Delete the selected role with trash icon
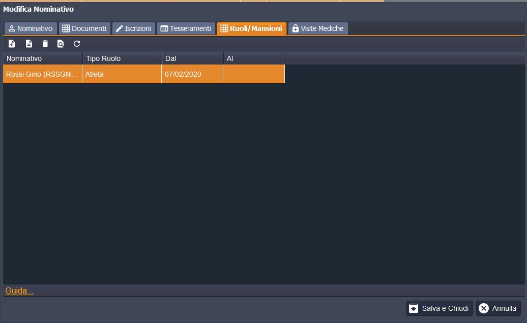The image size is (527, 323). pyautogui.click(x=45, y=44)
